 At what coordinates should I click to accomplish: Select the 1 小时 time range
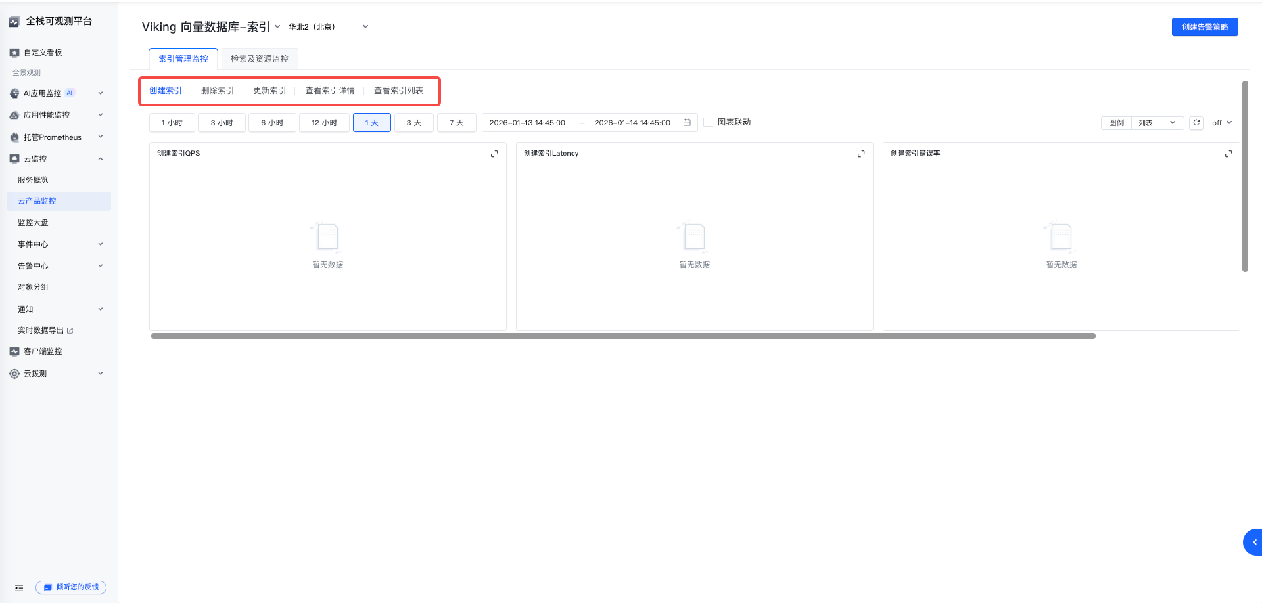(172, 123)
